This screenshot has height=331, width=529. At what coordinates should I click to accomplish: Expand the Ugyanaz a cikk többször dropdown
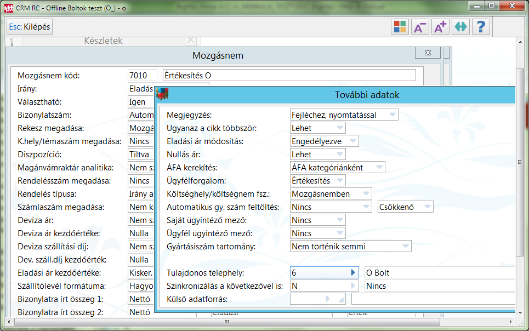point(340,128)
